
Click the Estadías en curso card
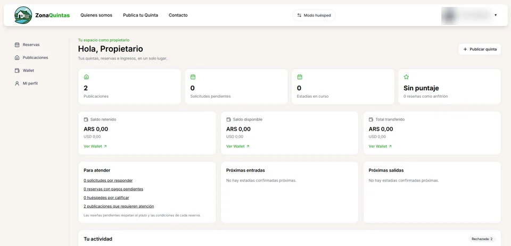tap(343, 87)
